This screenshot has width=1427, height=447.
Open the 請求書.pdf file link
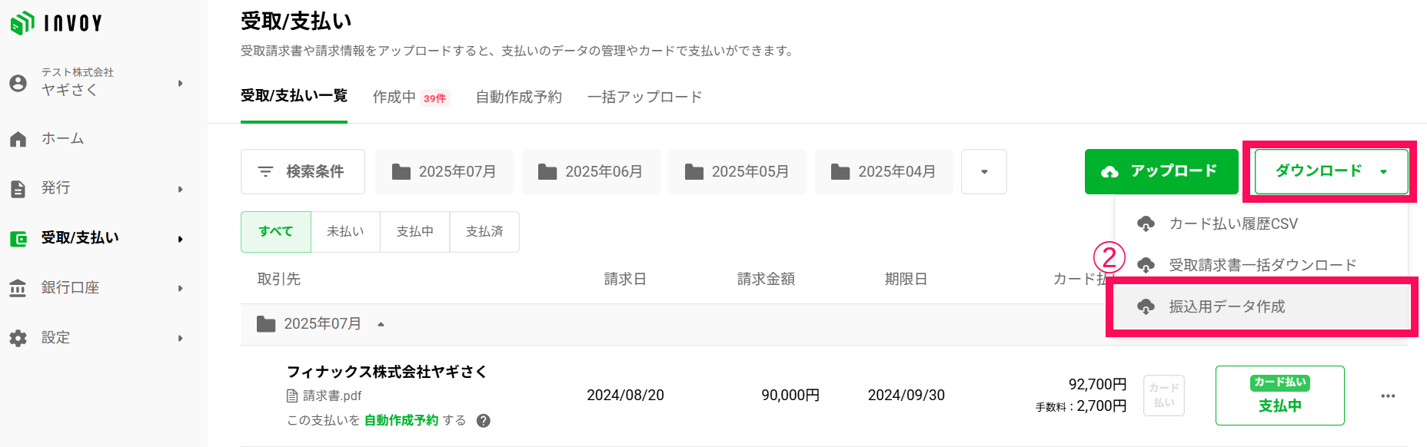pos(332,396)
